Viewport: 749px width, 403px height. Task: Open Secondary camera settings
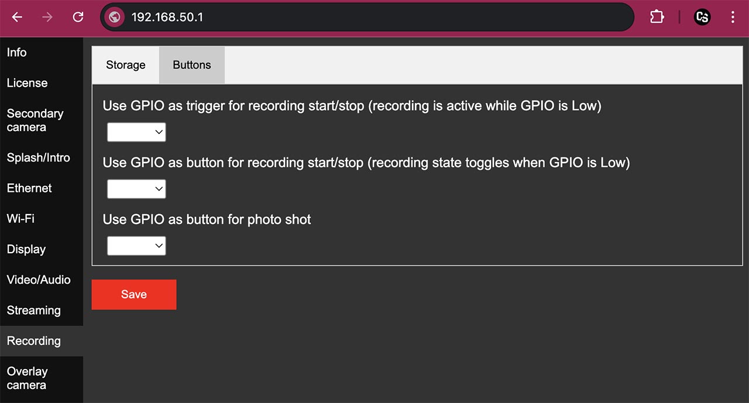click(x=35, y=120)
